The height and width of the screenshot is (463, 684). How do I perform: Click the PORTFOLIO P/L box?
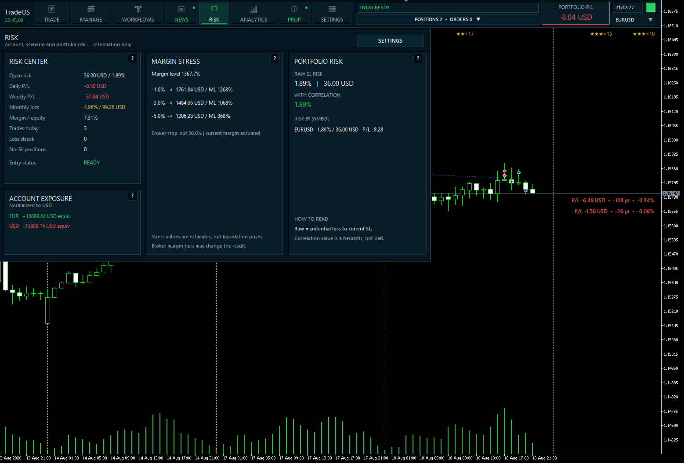(x=575, y=13)
